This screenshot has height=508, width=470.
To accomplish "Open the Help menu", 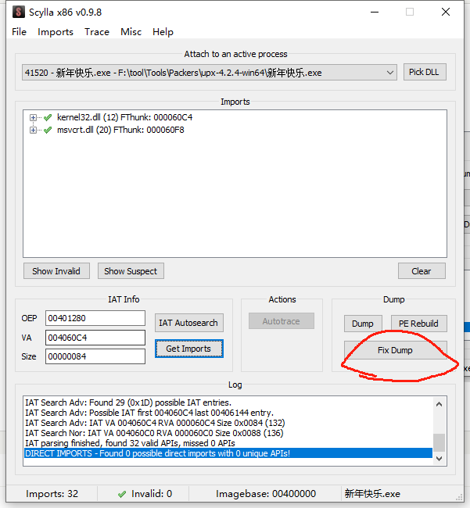I will pos(163,32).
